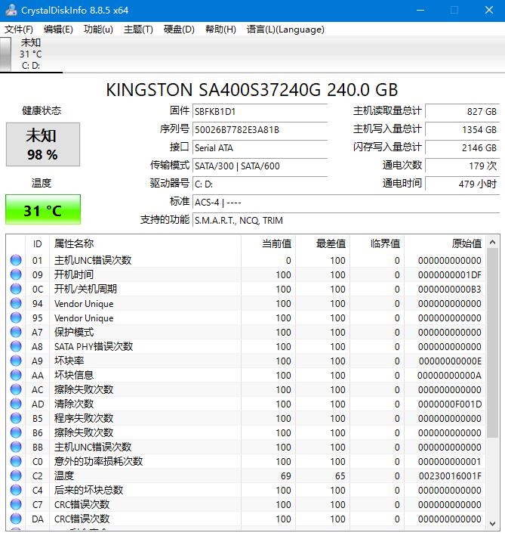Click the blue orb in row B5 程序失败次数
The height and width of the screenshot is (536, 505).
(16, 418)
